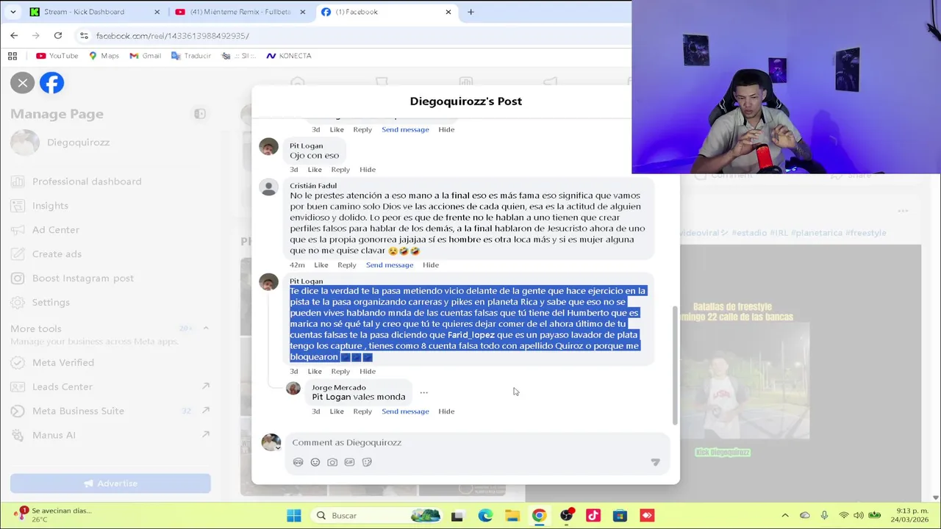Click the Comment as Diegoquirozz field
Viewport: 941px width, 529px height.
click(477, 442)
